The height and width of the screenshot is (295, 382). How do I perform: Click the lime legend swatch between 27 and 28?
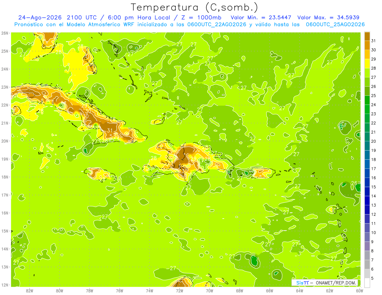click(367, 73)
